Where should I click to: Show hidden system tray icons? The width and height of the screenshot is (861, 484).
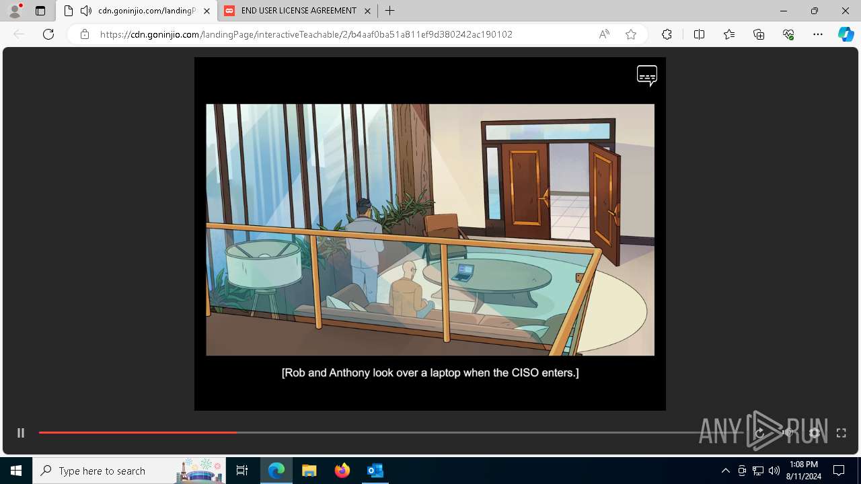pyautogui.click(x=725, y=471)
